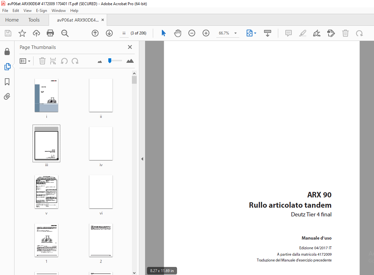The image size is (374, 275).
Task: Print the document with the printer icon
Action: point(50,33)
